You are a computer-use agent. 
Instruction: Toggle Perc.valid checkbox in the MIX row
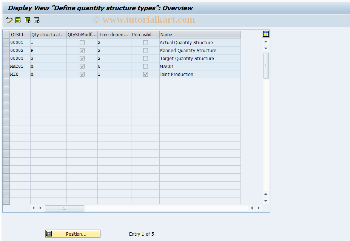pos(145,74)
